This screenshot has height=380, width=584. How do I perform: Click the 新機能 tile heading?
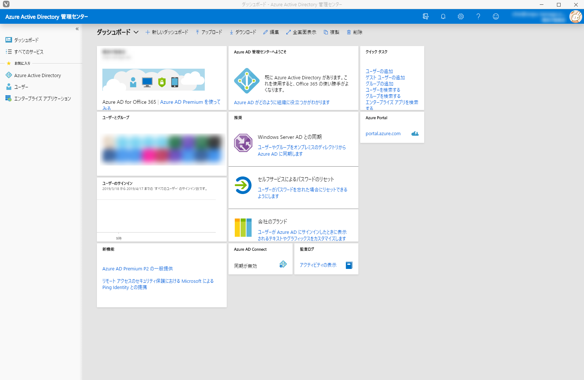coord(108,249)
